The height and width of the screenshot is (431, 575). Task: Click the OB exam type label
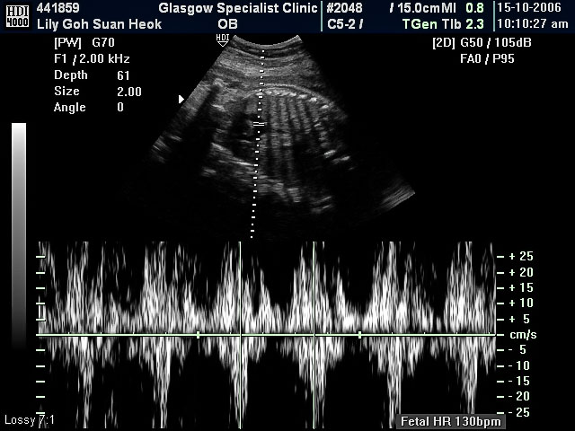227,24
